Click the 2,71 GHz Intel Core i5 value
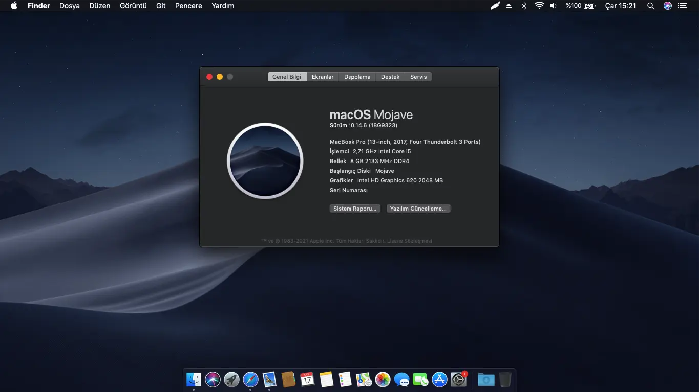This screenshot has height=392, width=699. [382, 151]
